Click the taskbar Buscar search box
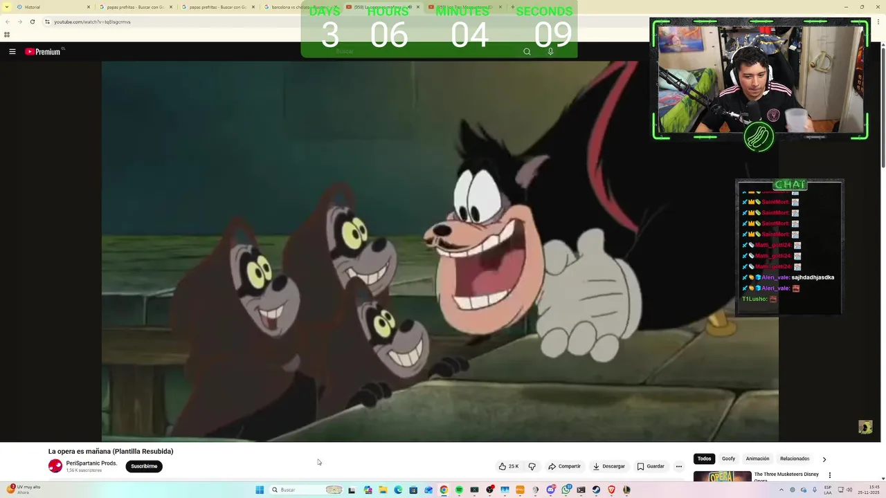This screenshot has width=886, height=498. click(x=306, y=490)
